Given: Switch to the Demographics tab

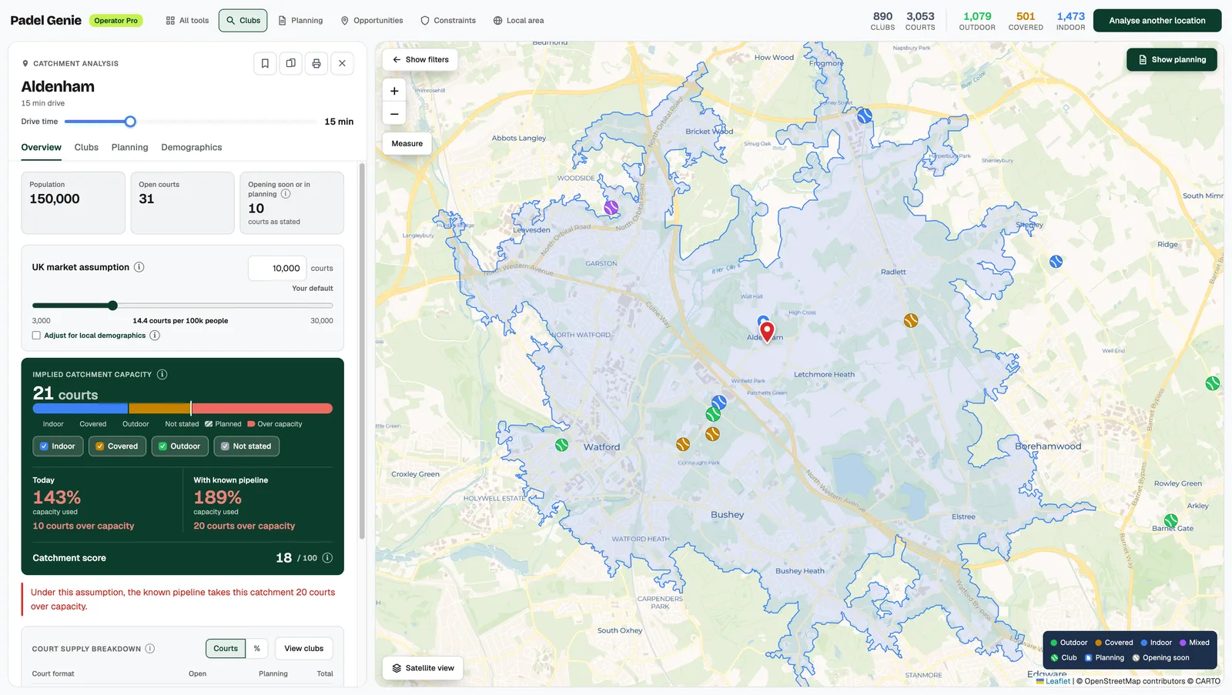Looking at the screenshot, I should (x=192, y=147).
